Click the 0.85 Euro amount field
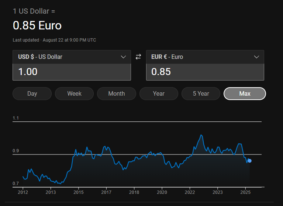The image size is (283, 206). click(205, 72)
